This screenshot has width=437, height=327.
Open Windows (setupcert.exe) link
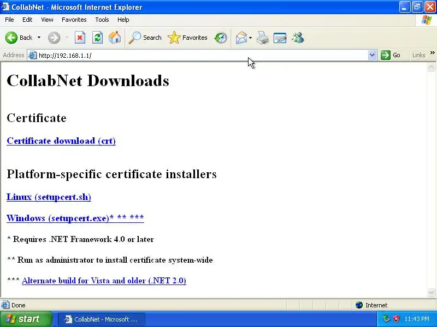(75, 218)
